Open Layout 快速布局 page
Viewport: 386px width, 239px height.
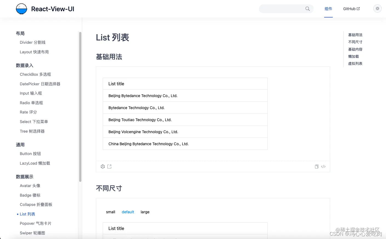(34, 52)
